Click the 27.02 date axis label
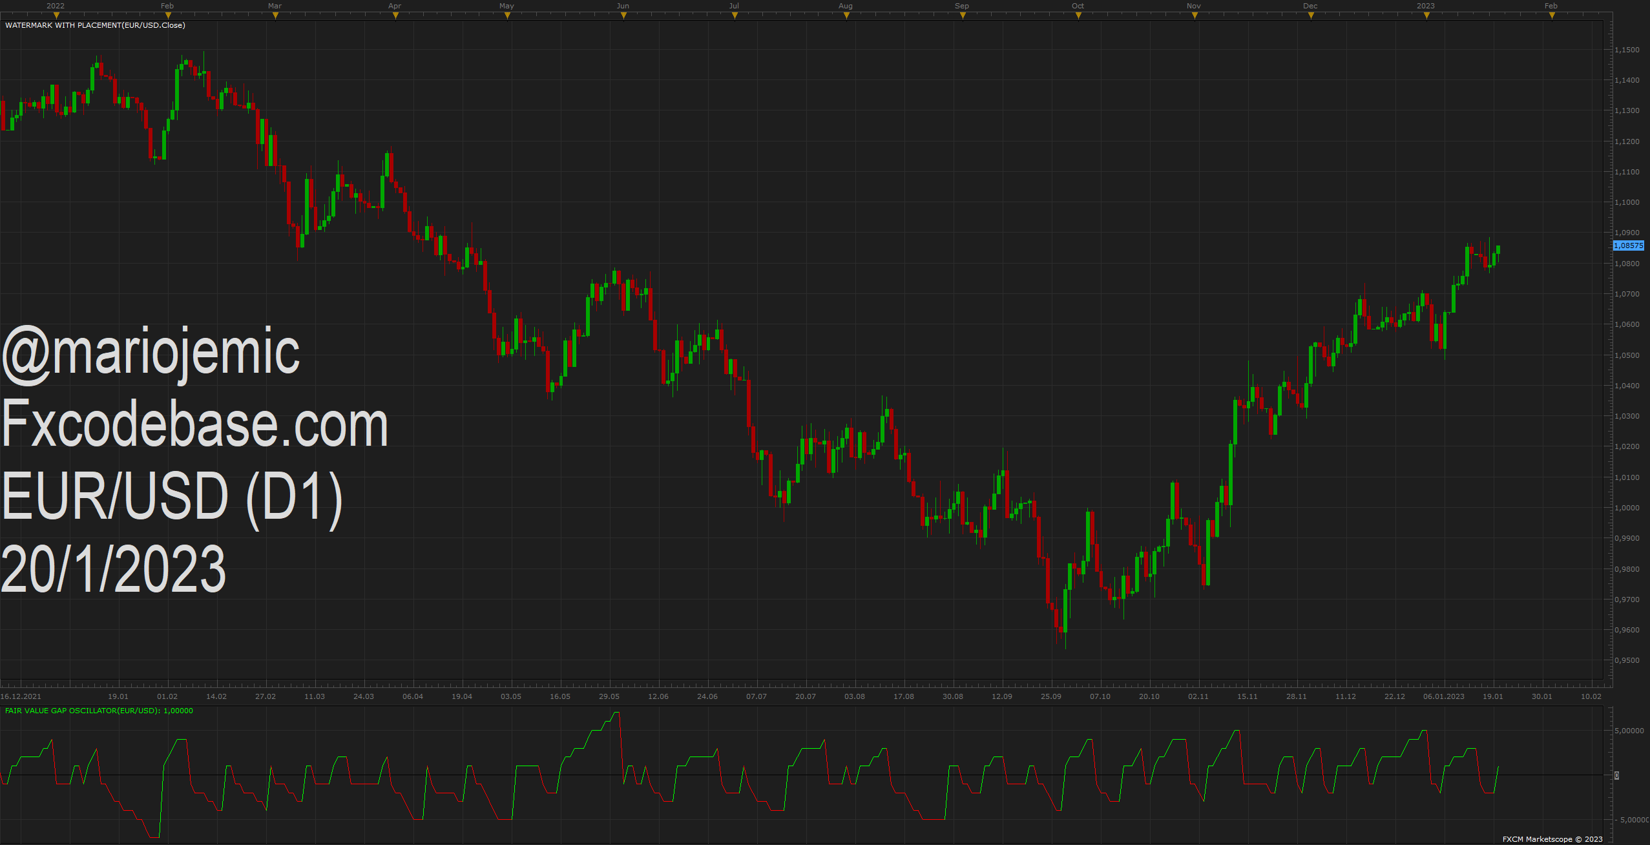Viewport: 1650px width, 845px height. click(x=266, y=696)
